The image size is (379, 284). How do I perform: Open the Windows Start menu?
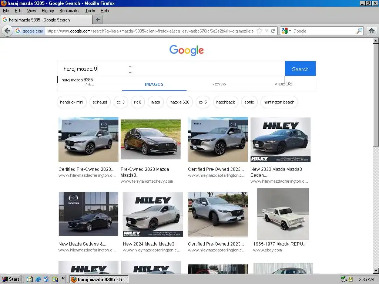(11, 280)
